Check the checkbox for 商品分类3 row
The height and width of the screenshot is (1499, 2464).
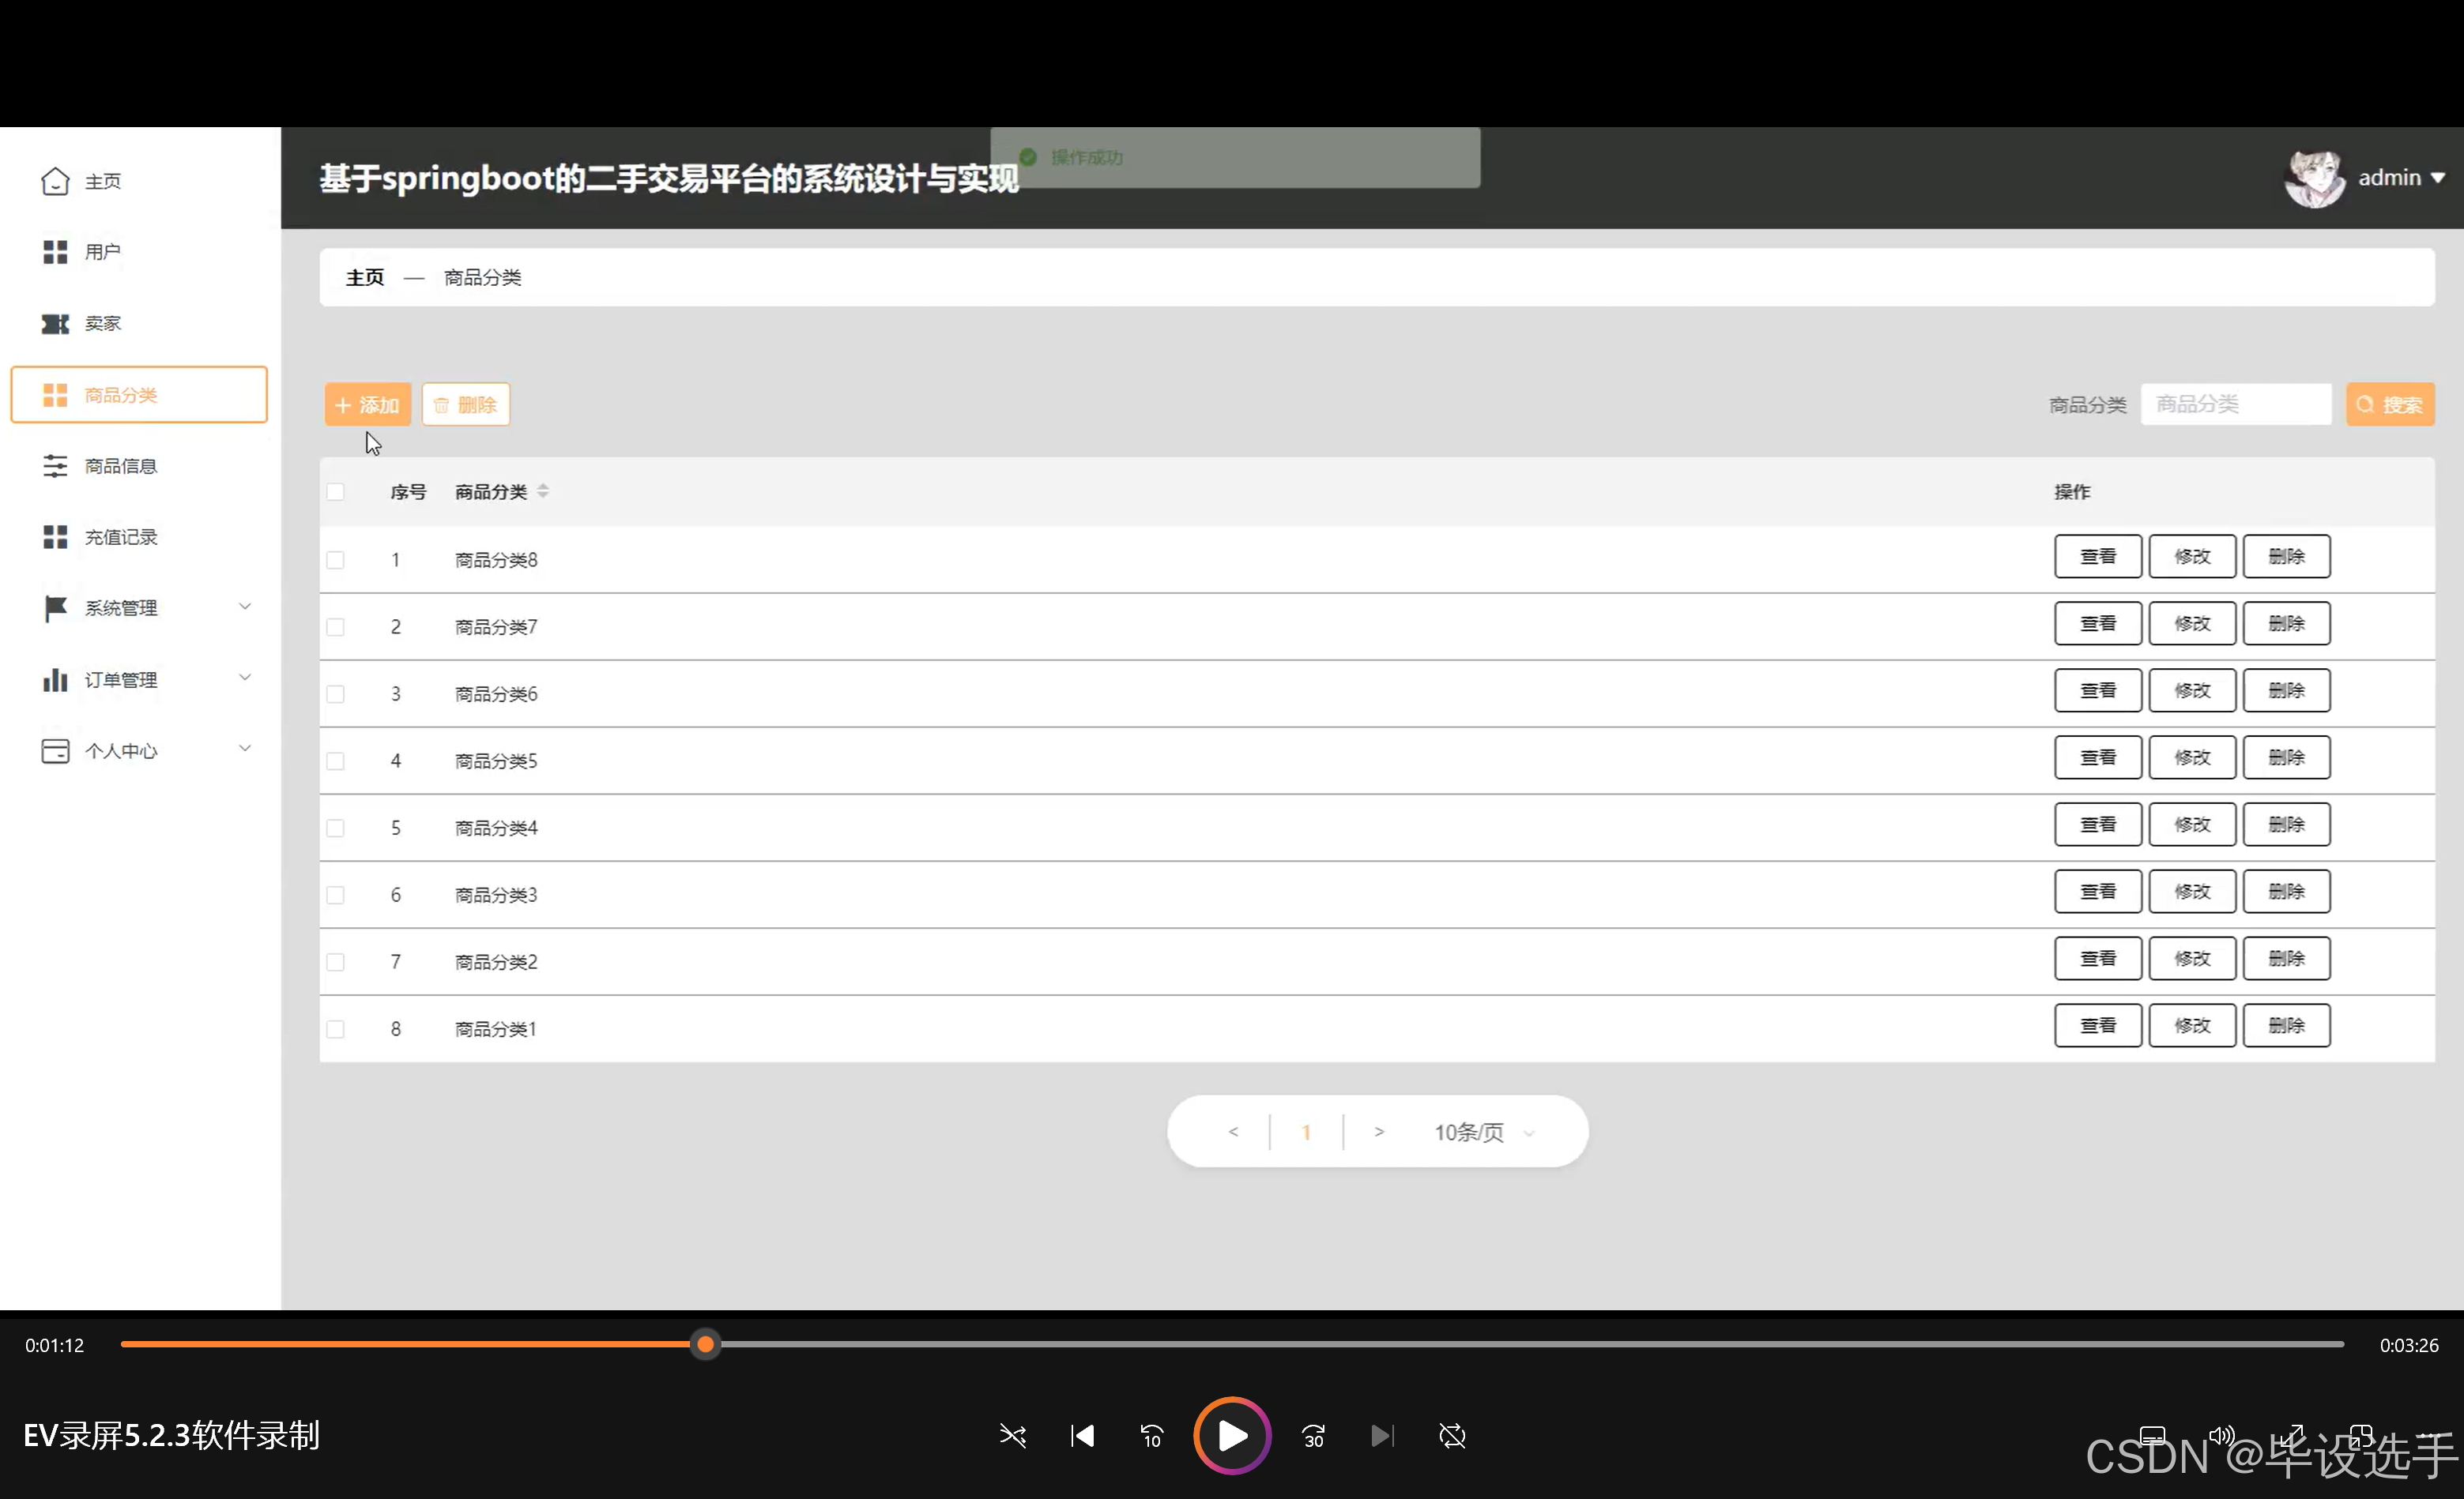tap(336, 894)
